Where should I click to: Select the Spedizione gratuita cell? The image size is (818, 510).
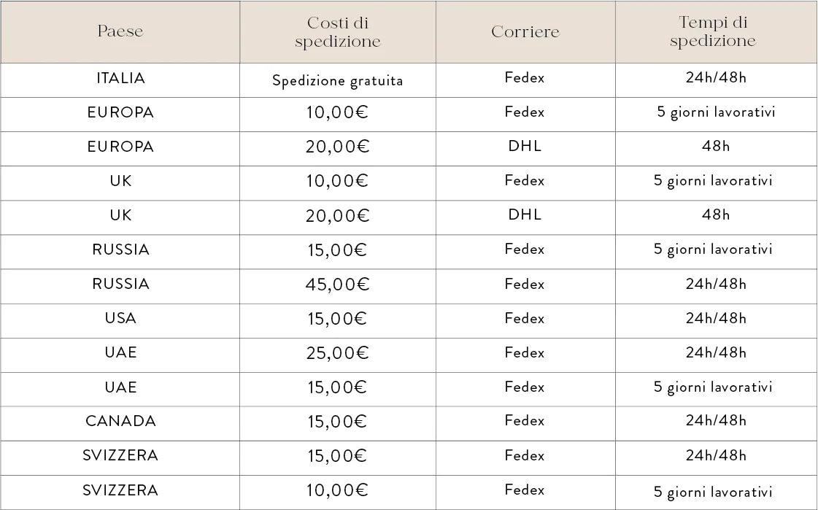[x=338, y=80]
